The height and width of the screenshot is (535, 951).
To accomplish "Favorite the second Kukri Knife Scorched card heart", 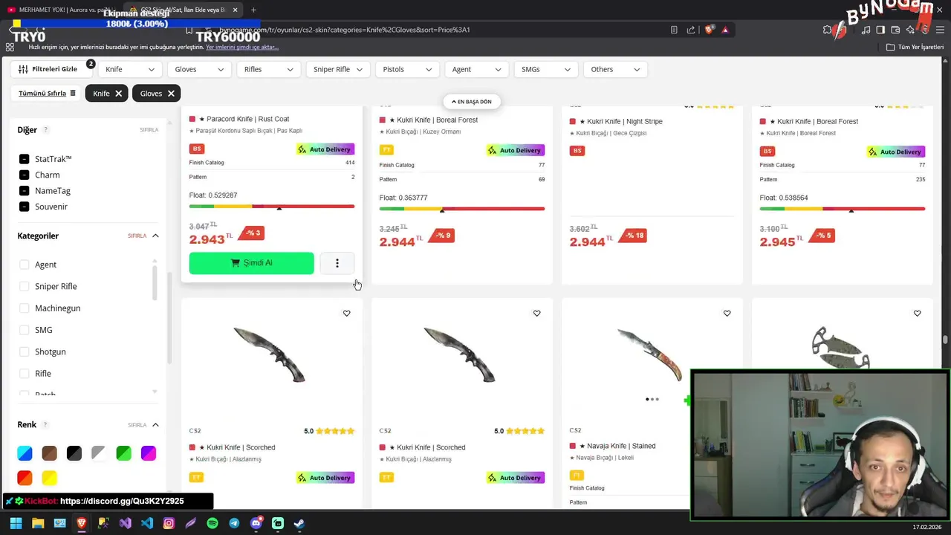I will [x=536, y=314].
